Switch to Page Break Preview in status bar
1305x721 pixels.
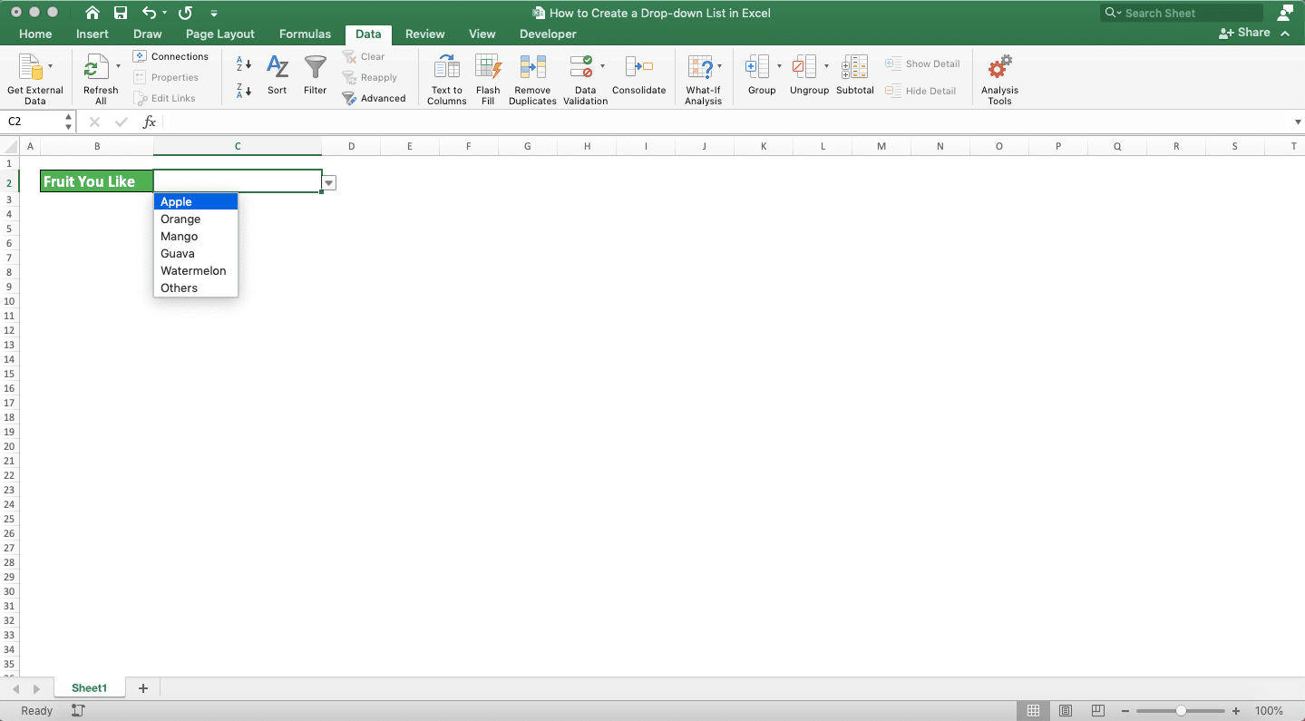[x=1098, y=711]
